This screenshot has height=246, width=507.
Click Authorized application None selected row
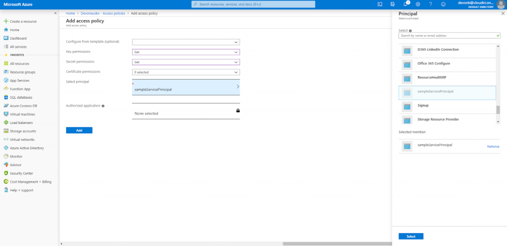[186, 111]
